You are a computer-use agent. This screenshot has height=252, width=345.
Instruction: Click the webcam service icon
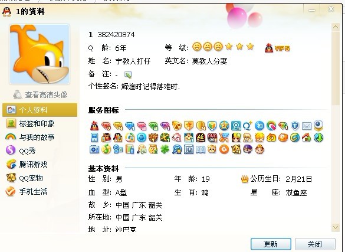[x=318, y=125]
